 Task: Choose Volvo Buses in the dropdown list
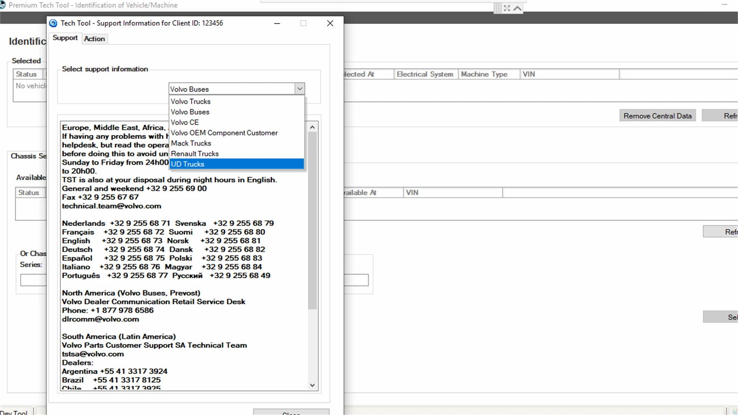pyautogui.click(x=236, y=112)
